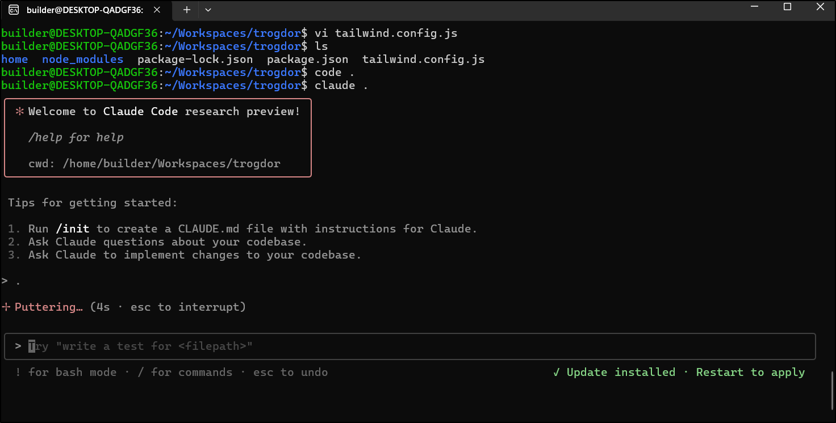Click tip 'Ask Claude to implement changes'

195,255
